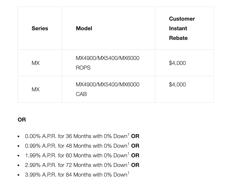232x187 pixels.
Task: Click the bold OR ending the 36 Months line
Action: coord(135,136)
